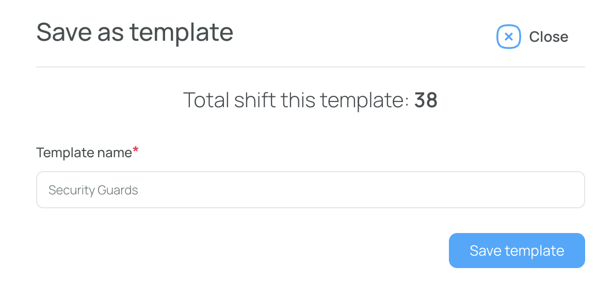The height and width of the screenshot is (299, 613).
Task: Click the horizontal divider under the heading
Action: click(x=311, y=67)
